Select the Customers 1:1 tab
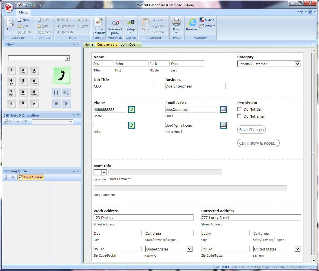Viewport: 319px width, 271px height. pyautogui.click(x=107, y=44)
